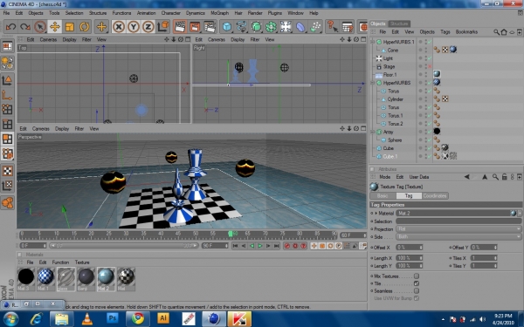This screenshot has height=327, width=524.
Task: Click the green HyperNURBS toolbar icon
Action: tap(256, 27)
